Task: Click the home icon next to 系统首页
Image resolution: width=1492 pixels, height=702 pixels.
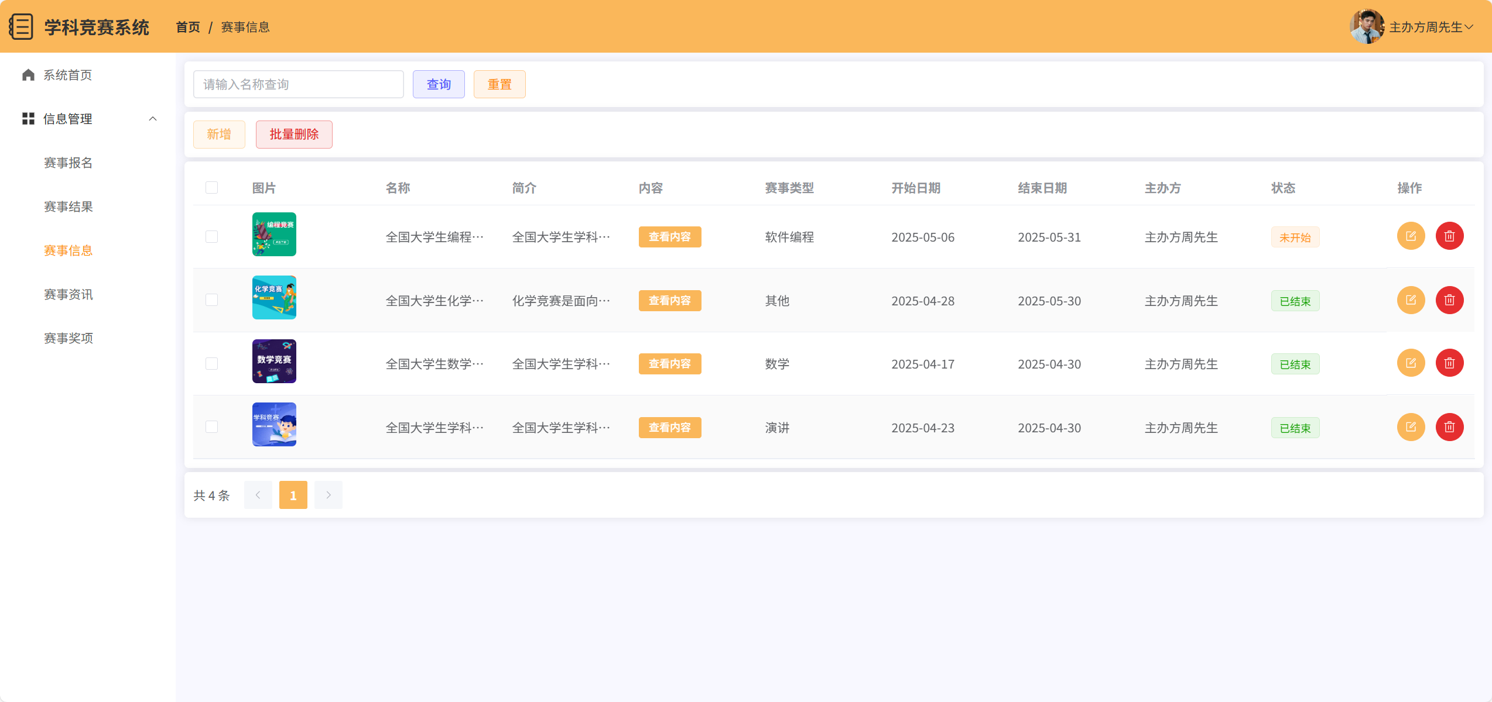Action: click(x=28, y=75)
